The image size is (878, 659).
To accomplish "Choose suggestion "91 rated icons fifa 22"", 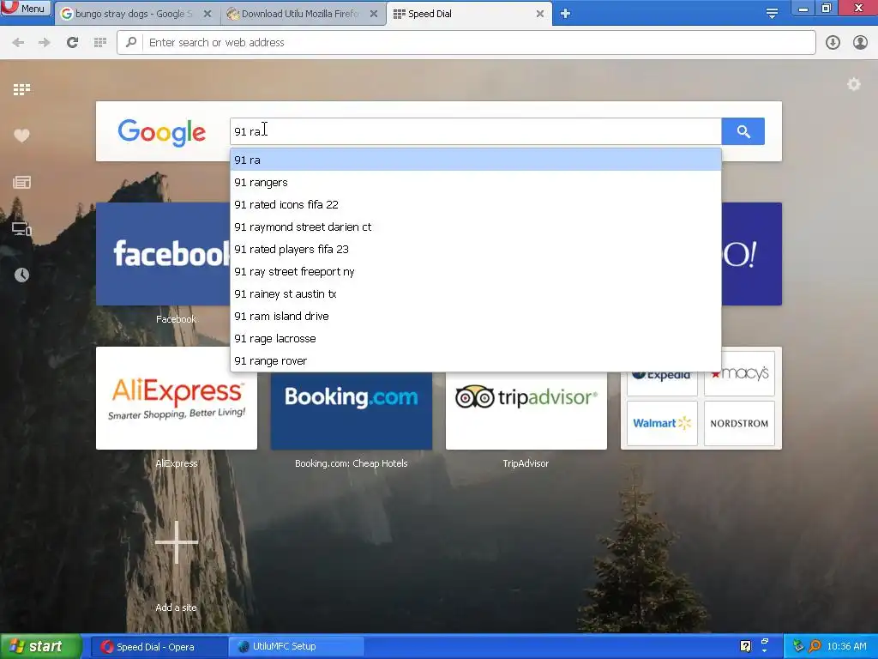I will tap(475, 204).
